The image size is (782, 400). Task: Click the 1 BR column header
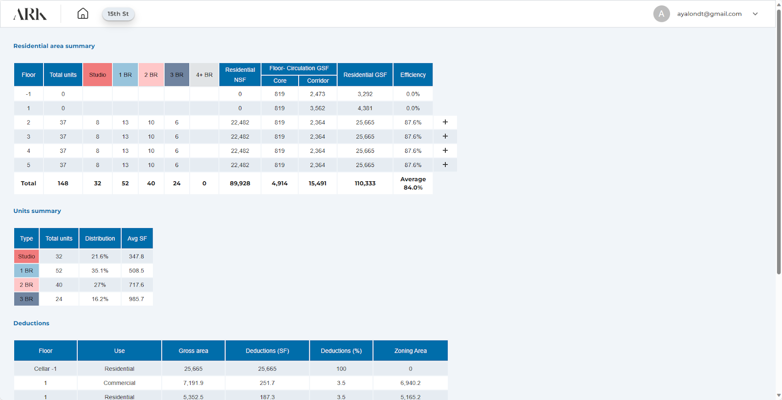(125, 75)
